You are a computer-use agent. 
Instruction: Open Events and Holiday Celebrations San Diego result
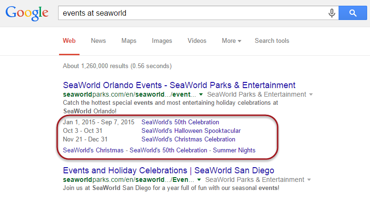point(169,170)
